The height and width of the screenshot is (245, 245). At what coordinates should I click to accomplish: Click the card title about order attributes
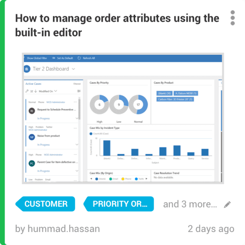[x=117, y=25]
